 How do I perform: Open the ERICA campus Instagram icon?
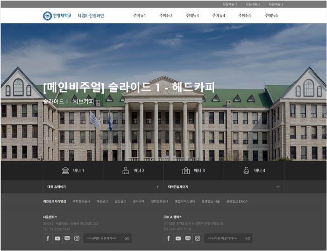tap(197, 238)
